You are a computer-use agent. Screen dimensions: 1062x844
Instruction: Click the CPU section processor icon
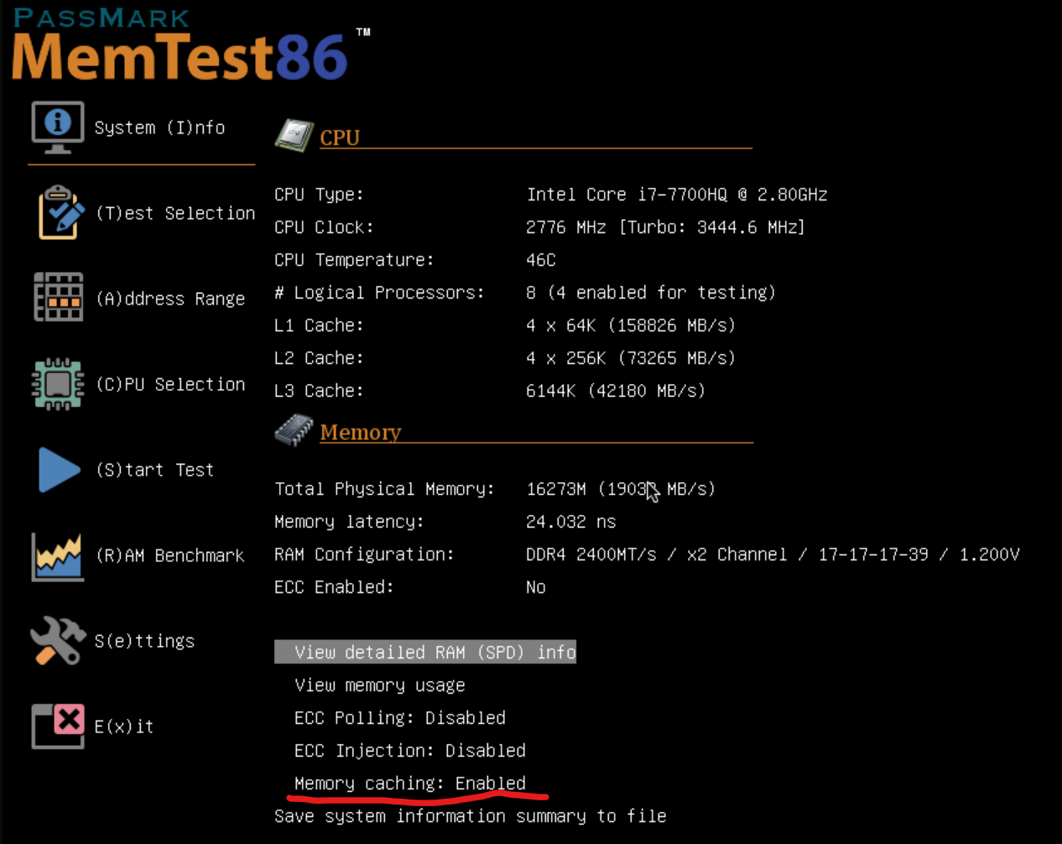(294, 135)
